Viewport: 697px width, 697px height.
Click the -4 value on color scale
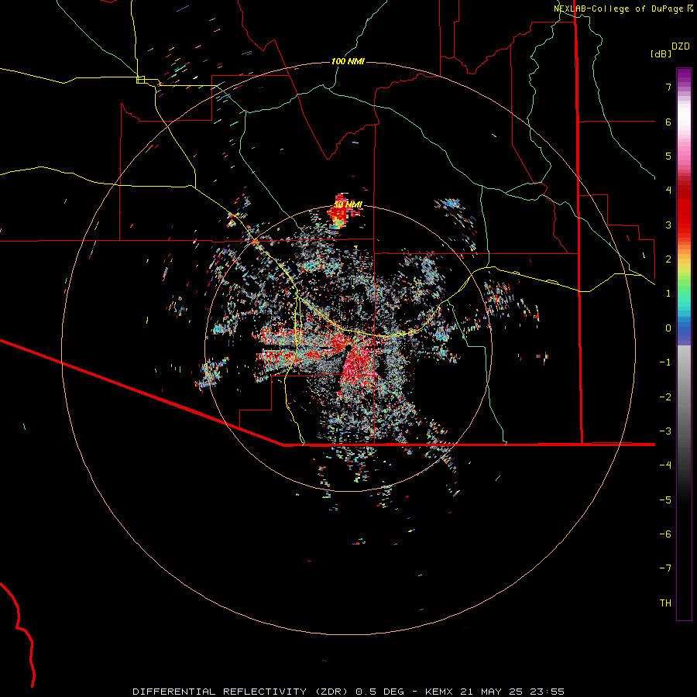[665, 465]
